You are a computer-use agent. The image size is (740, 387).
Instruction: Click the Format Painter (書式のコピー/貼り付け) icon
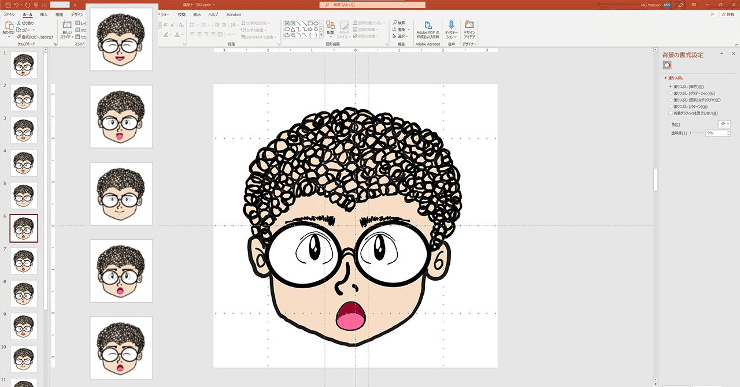pos(19,36)
